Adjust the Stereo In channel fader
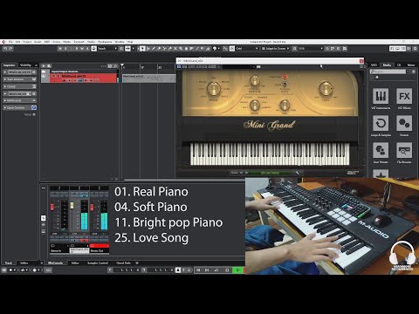Screen dimensions: 419x314 click(52, 207)
